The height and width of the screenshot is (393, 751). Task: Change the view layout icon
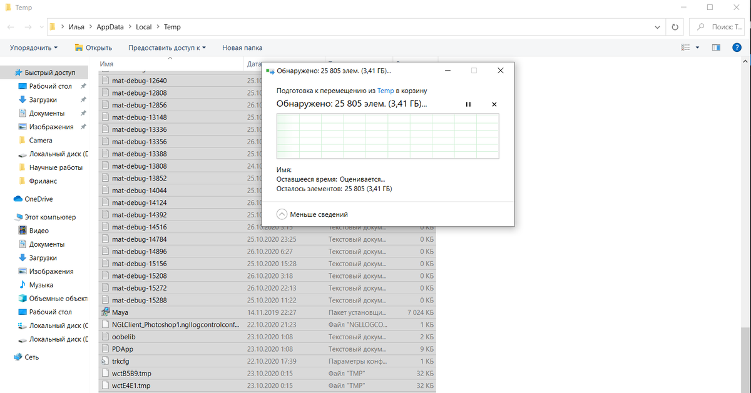[686, 47]
